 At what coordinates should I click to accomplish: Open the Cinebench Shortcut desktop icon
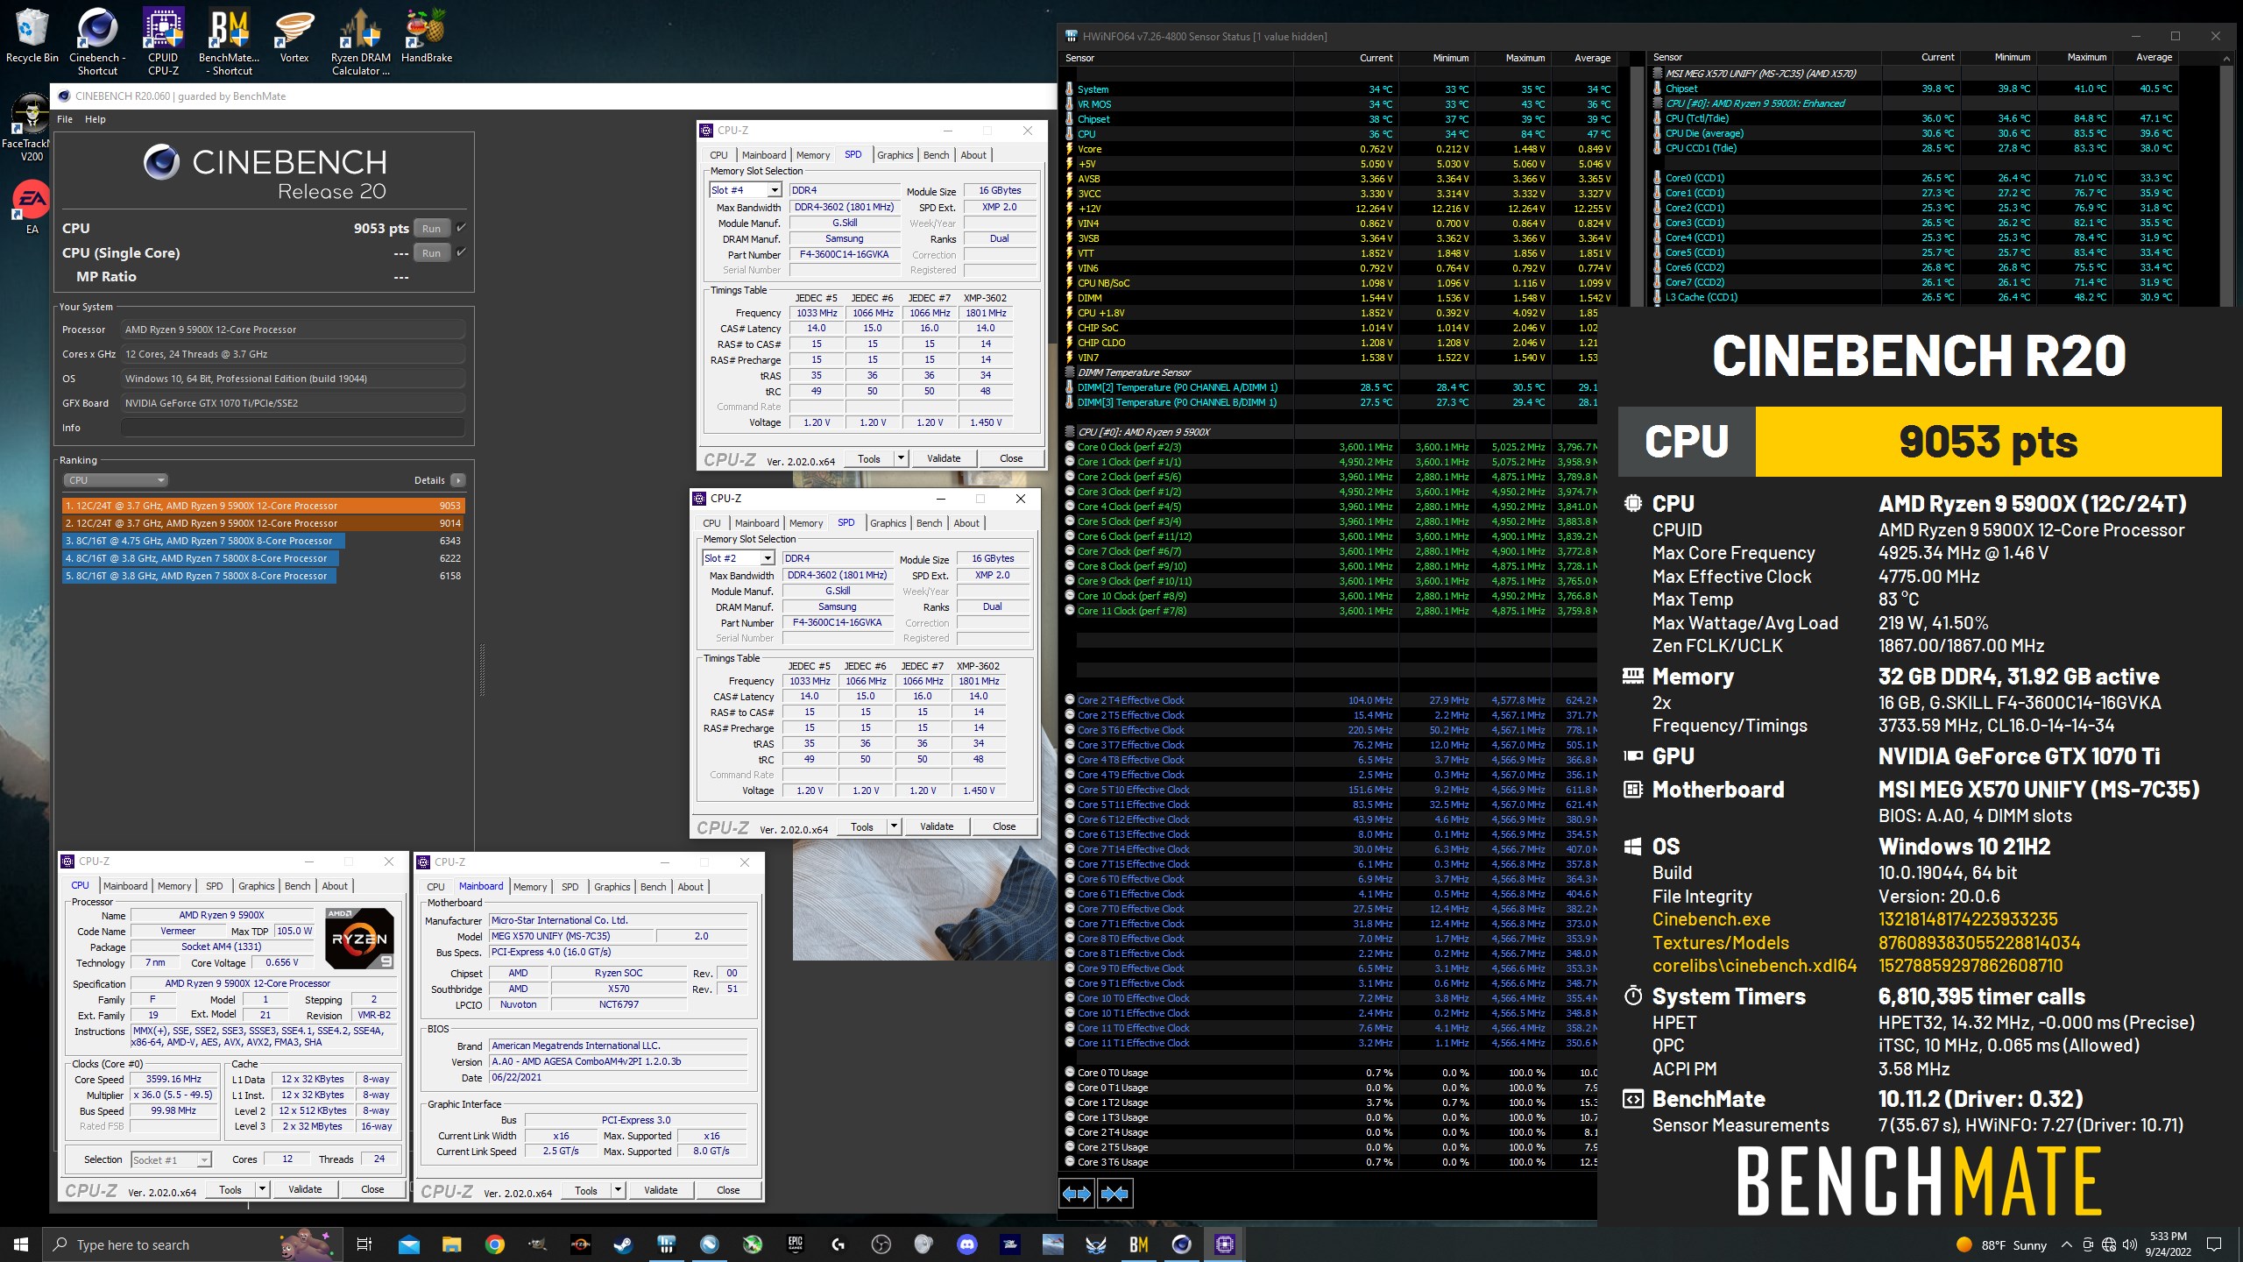click(97, 42)
